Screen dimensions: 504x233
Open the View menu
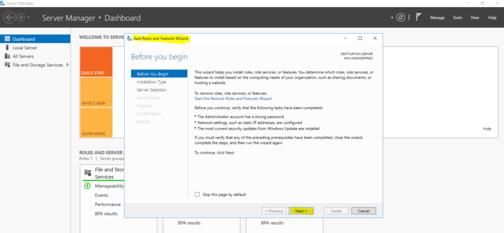coord(475,18)
